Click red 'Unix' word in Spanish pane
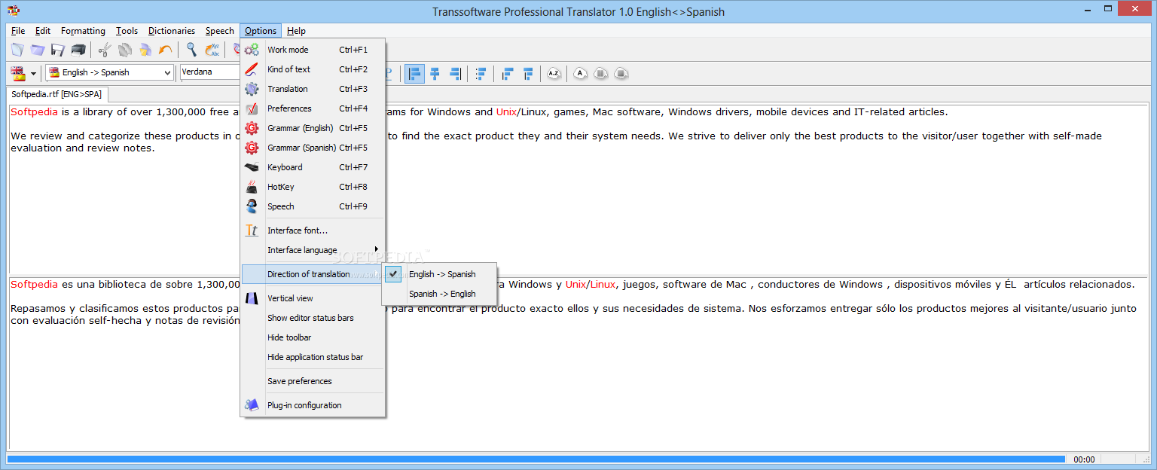The height and width of the screenshot is (470, 1157). [575, 285]
